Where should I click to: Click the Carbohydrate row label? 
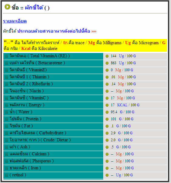(x=38, y=133)
